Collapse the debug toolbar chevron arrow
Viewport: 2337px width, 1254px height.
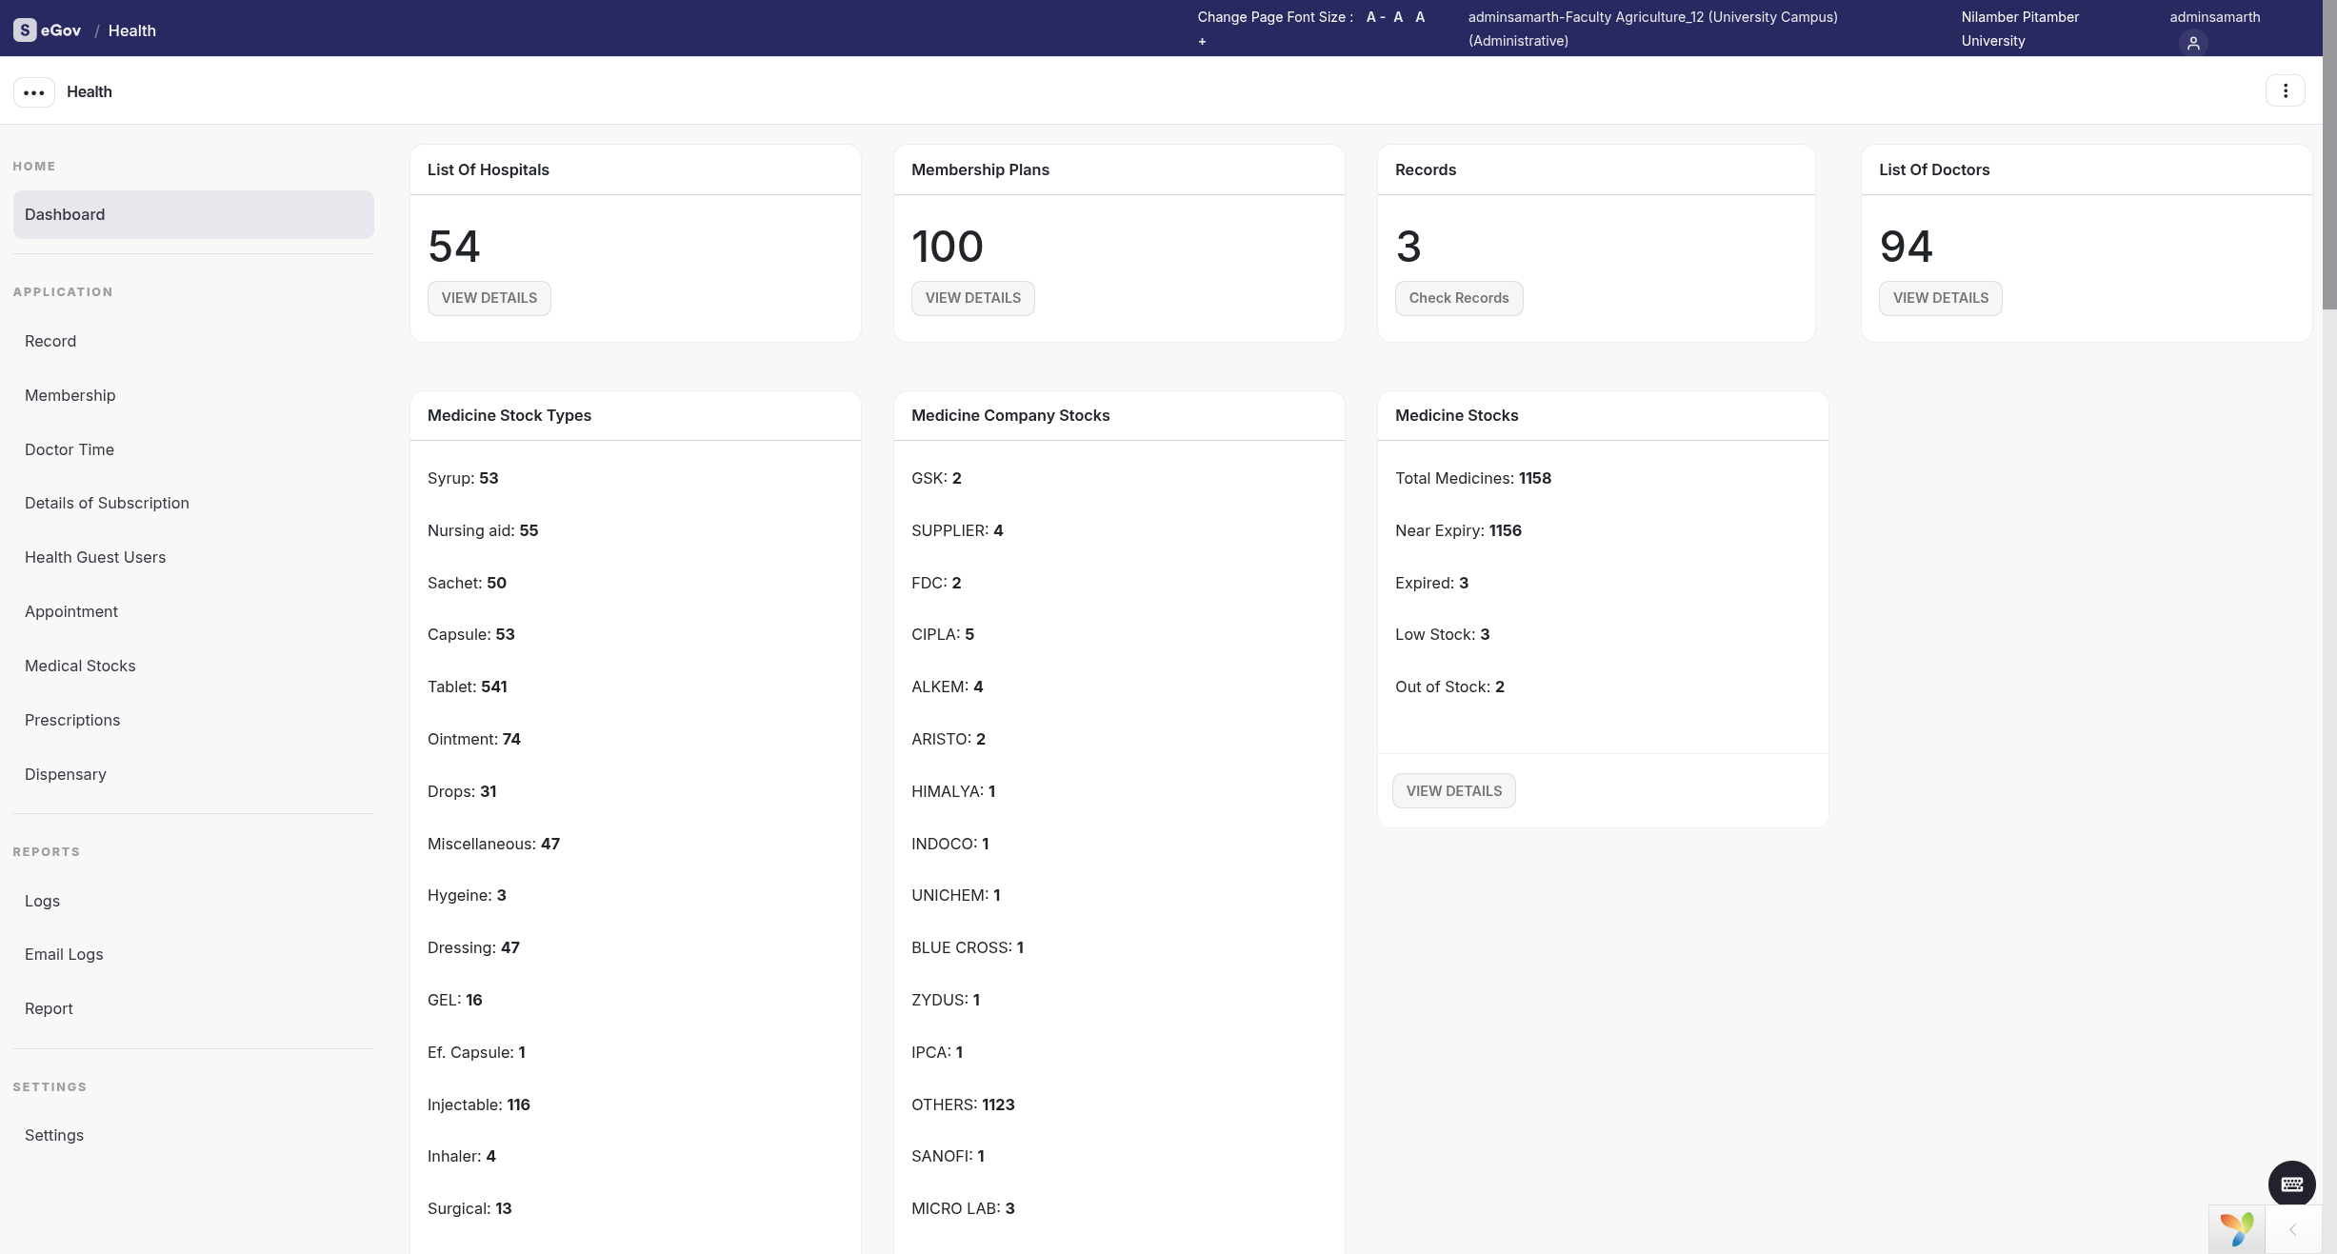coord(2293,1229)
